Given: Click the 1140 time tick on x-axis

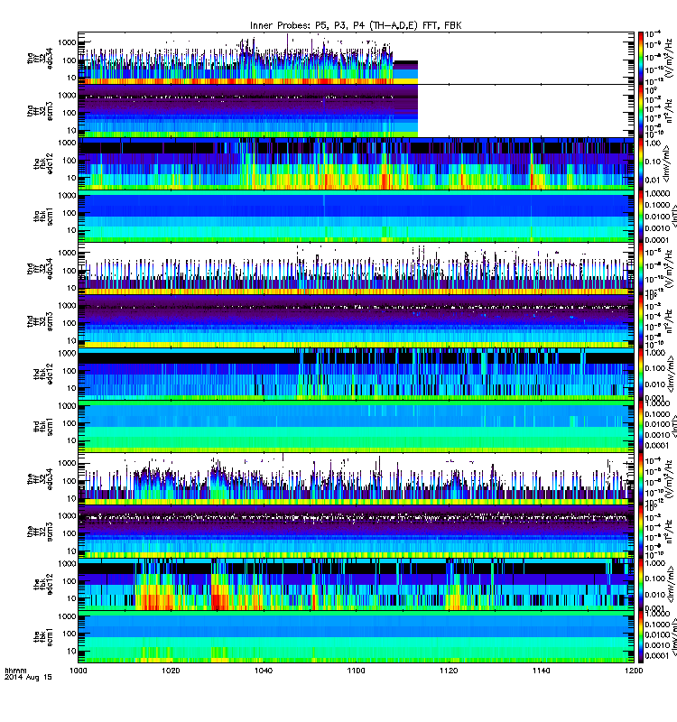Looking at the screenshot, I should (541, 671).
